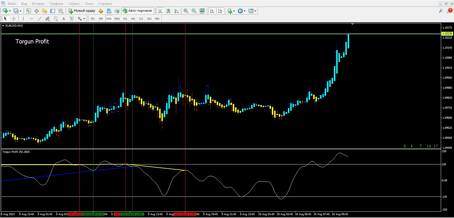This screenshot has width=454, height=218.
Task: Open the notifications chat icon with badge
Action: [449, 11]
